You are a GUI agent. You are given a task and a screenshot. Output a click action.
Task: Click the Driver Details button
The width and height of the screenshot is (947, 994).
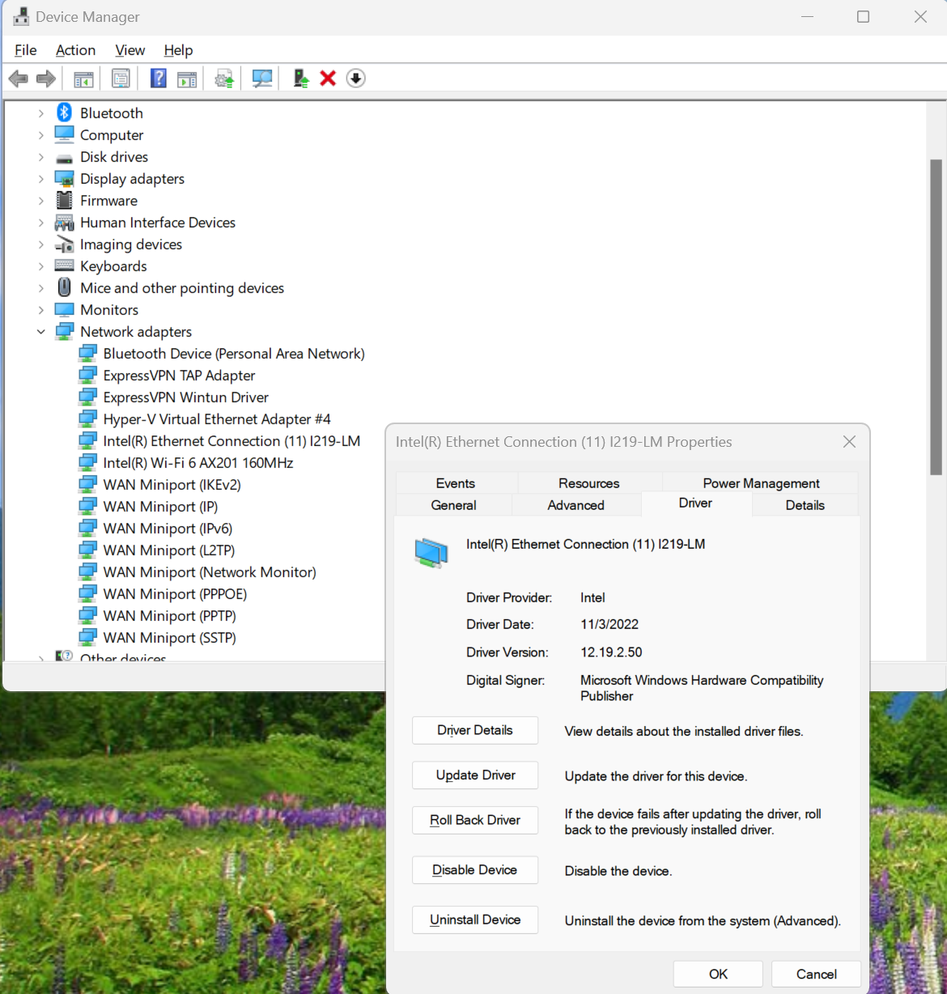tap(474, 730)
